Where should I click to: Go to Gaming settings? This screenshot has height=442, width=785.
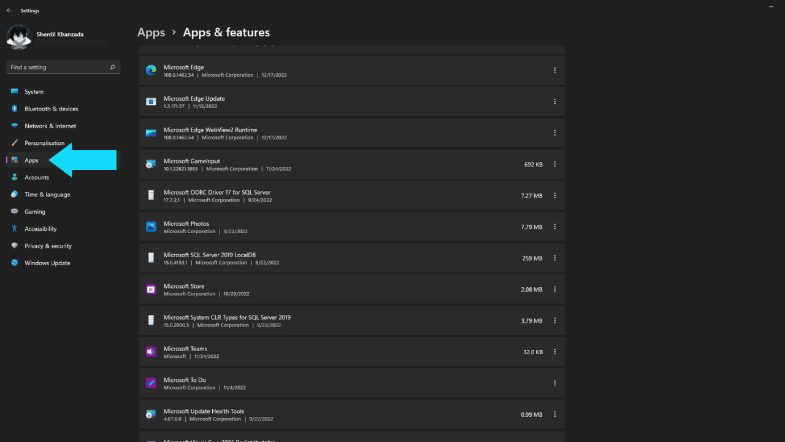[63, 212]
